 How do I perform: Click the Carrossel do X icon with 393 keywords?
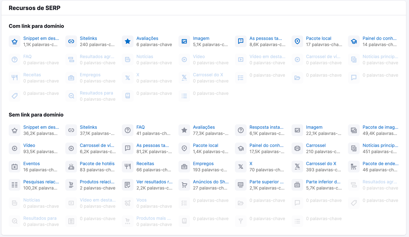pyautogui.click(x=297, y=167)
